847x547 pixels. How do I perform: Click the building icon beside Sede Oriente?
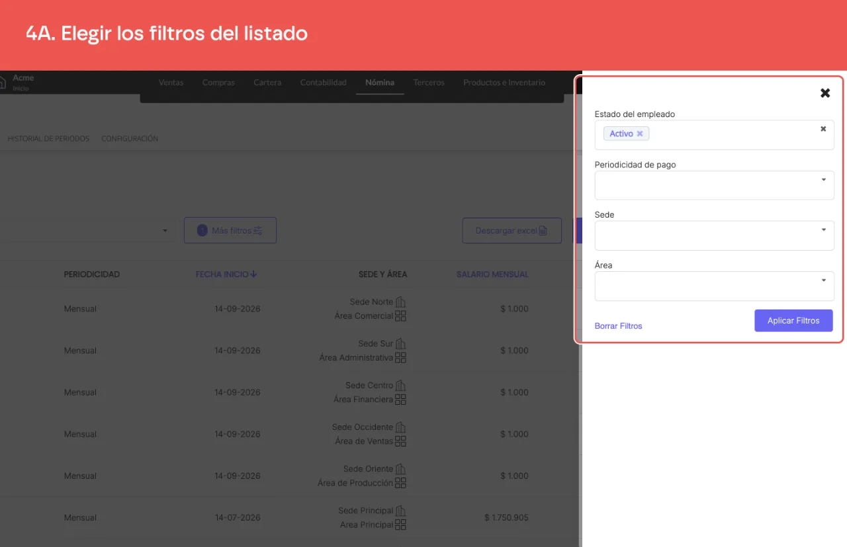tap(400, 469)
